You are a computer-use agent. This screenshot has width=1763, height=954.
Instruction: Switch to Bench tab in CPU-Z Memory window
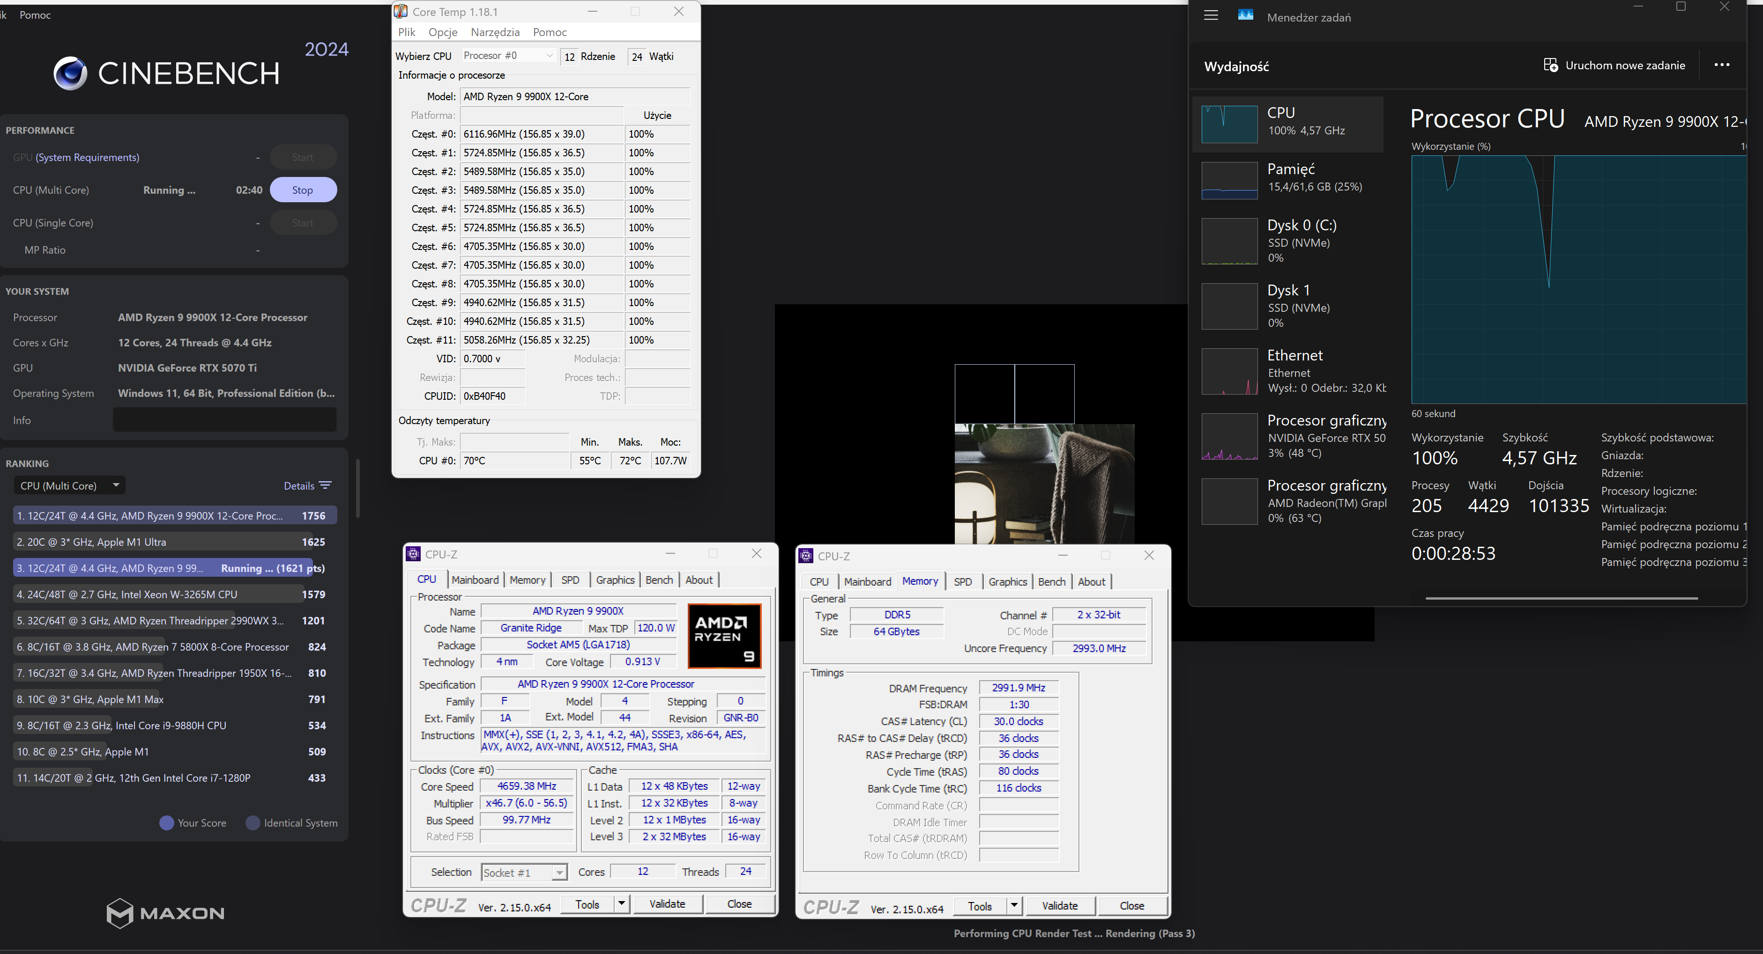tap(1052, 581)
